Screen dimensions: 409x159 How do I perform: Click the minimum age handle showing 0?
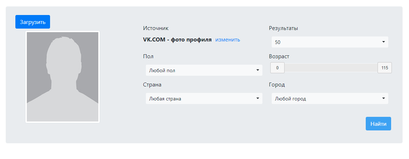(277, 68)
